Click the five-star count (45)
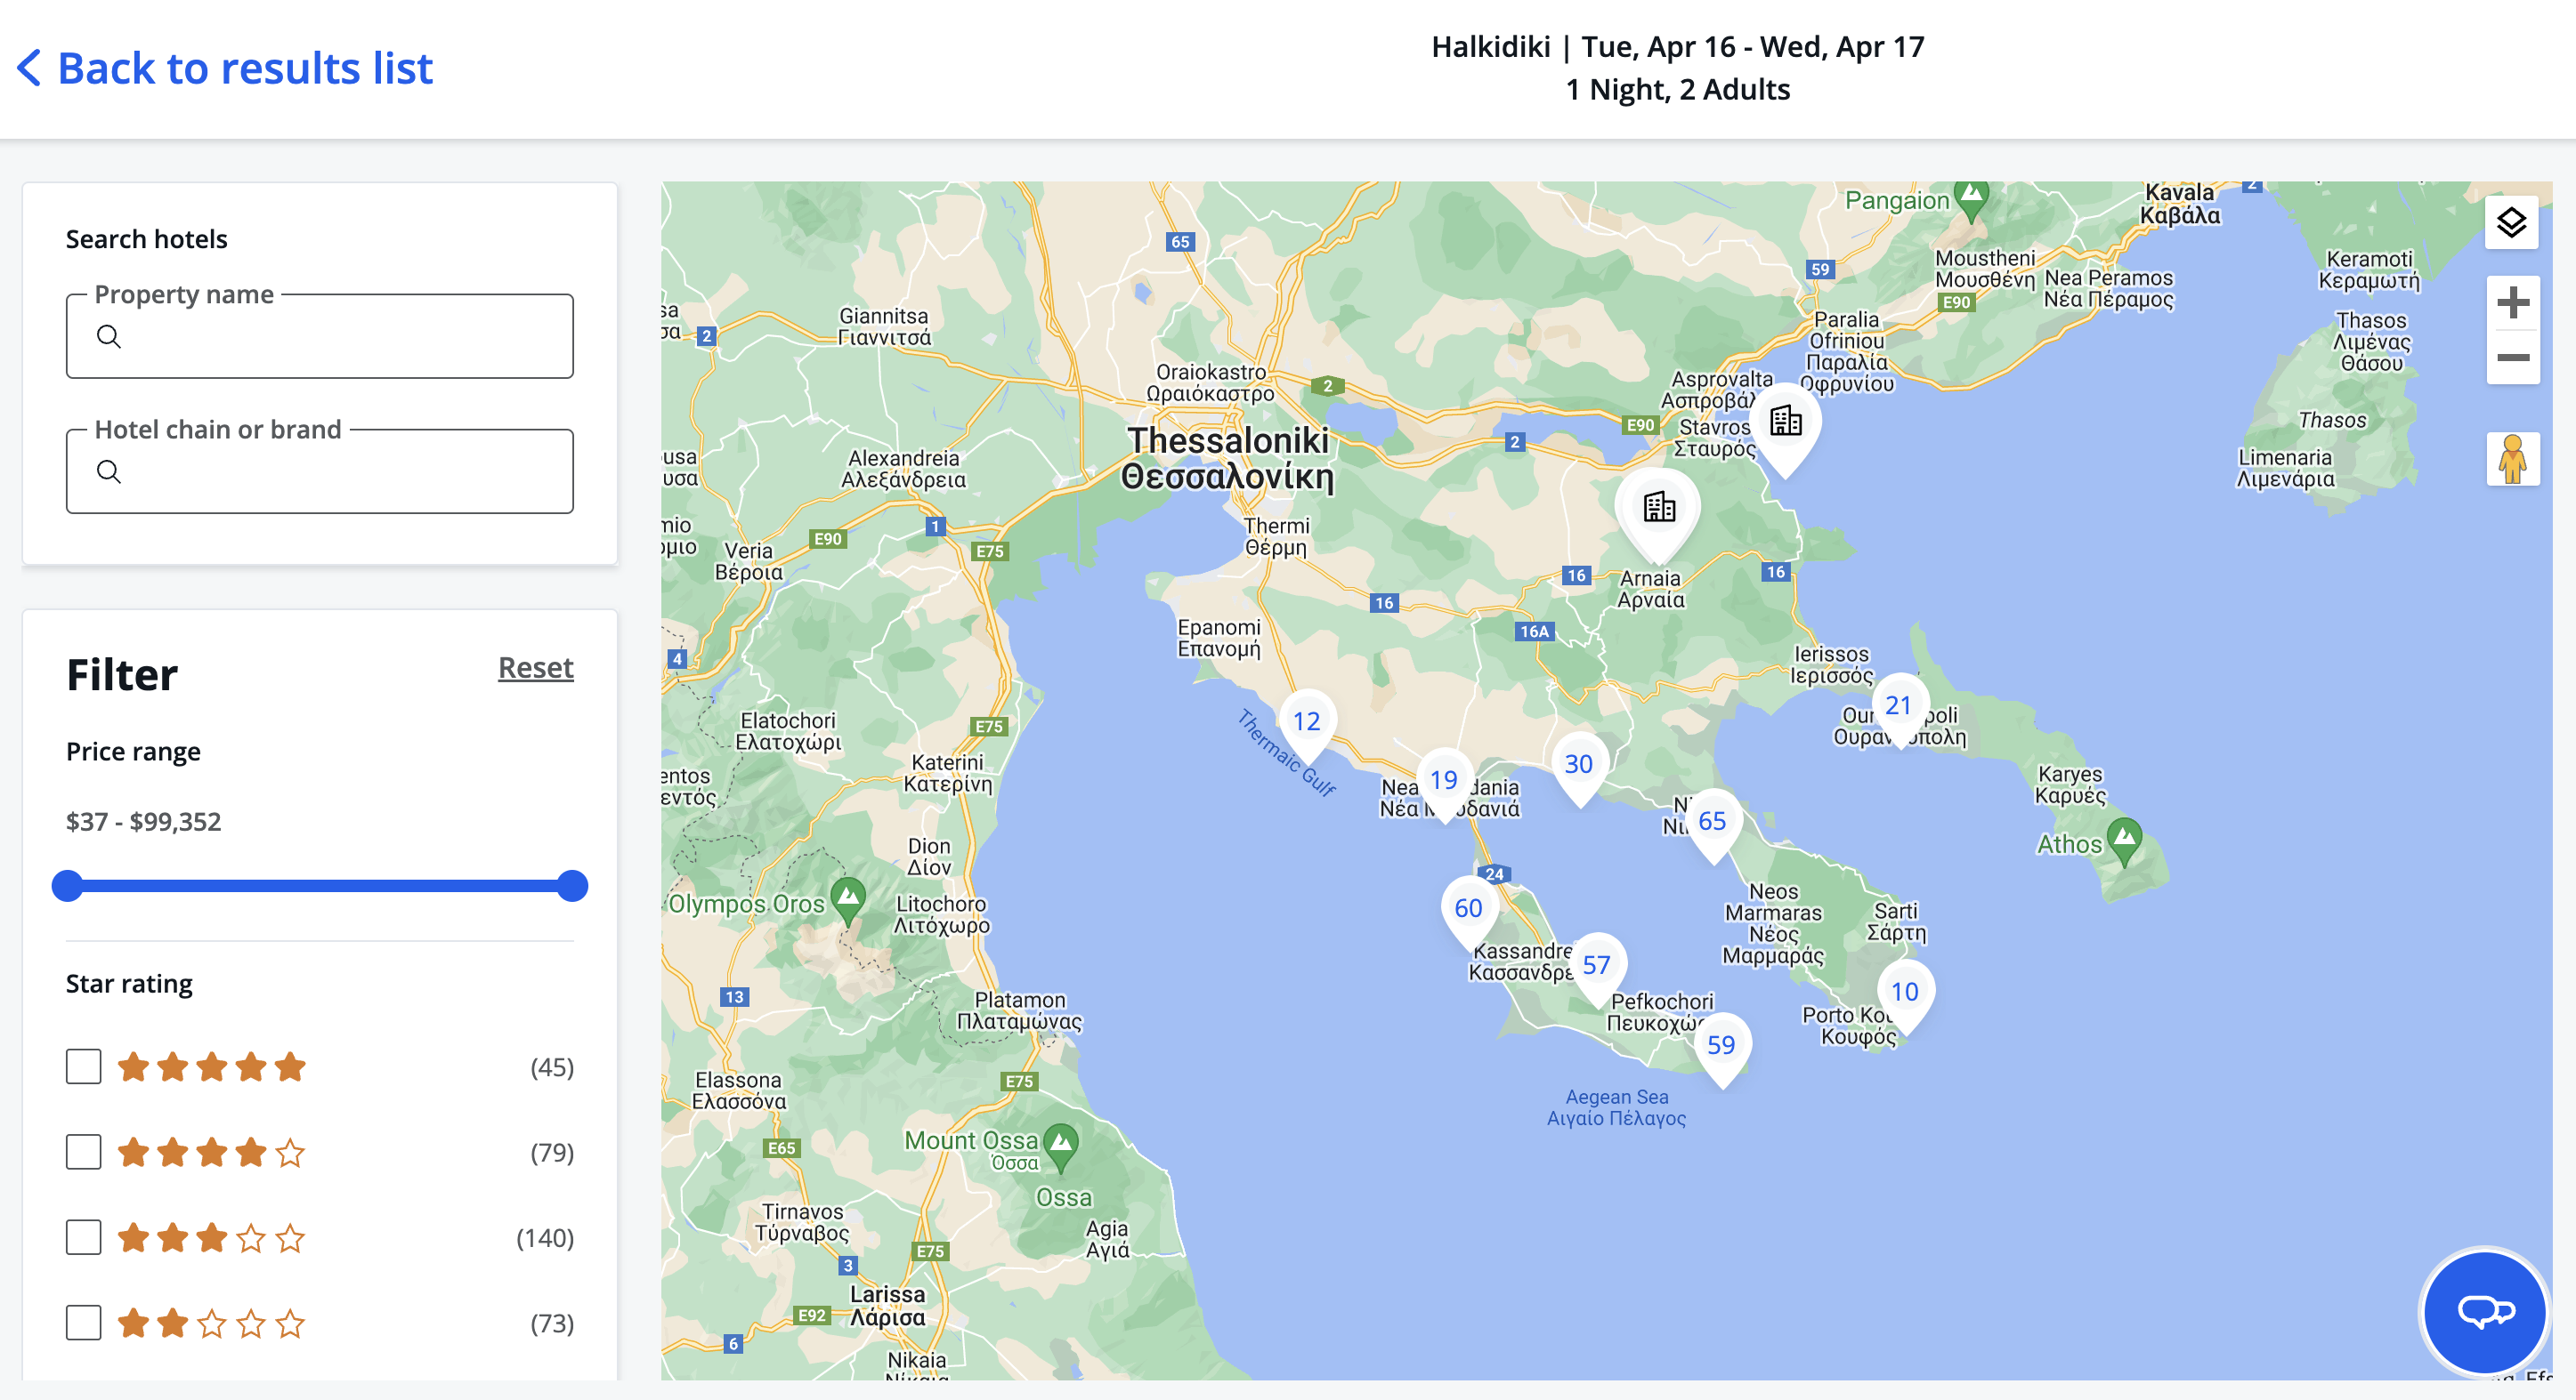The height and width of the screenshot is (1400, 2576). click(552, 1066)
